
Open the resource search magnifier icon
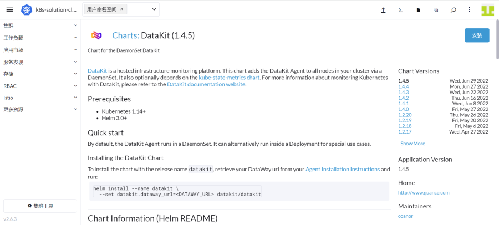point(453,10)
